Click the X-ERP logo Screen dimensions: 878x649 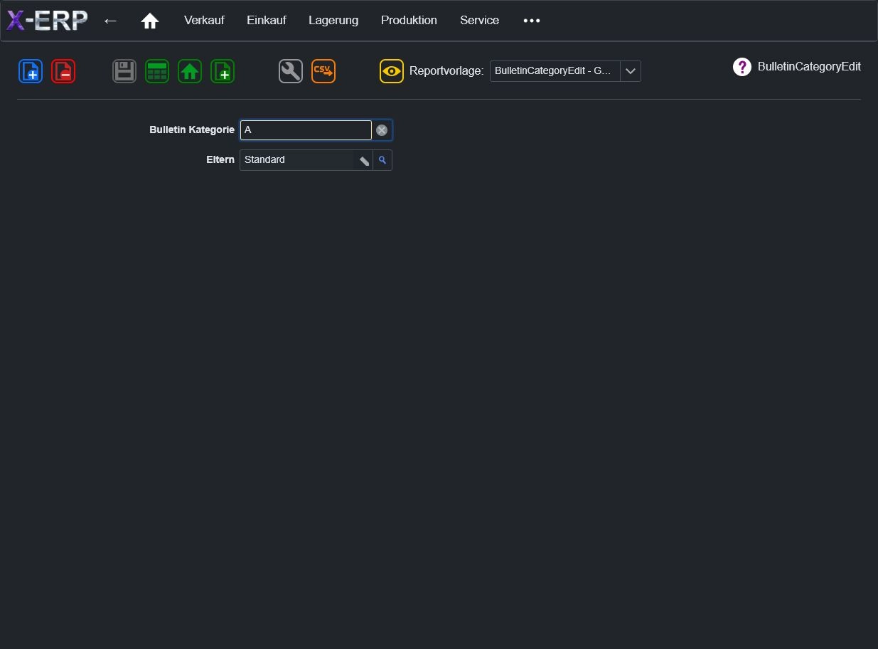click(x=47, y=21)
